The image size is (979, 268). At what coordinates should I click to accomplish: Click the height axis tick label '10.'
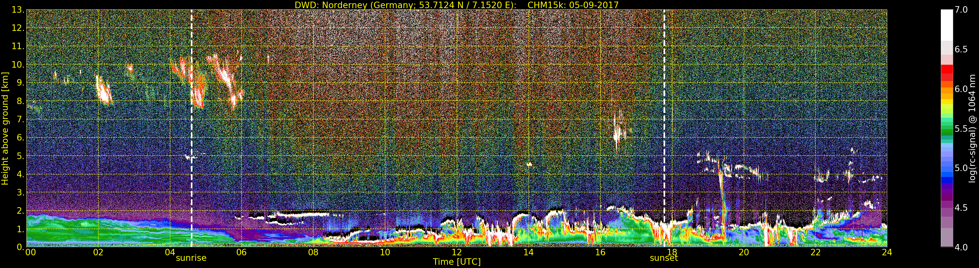coord(18,64)
